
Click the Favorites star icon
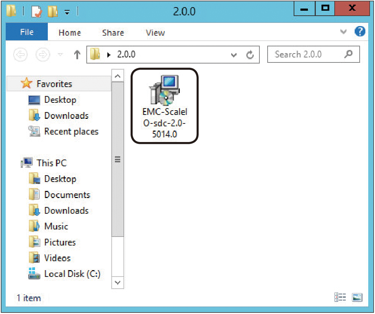click(26, 83)
